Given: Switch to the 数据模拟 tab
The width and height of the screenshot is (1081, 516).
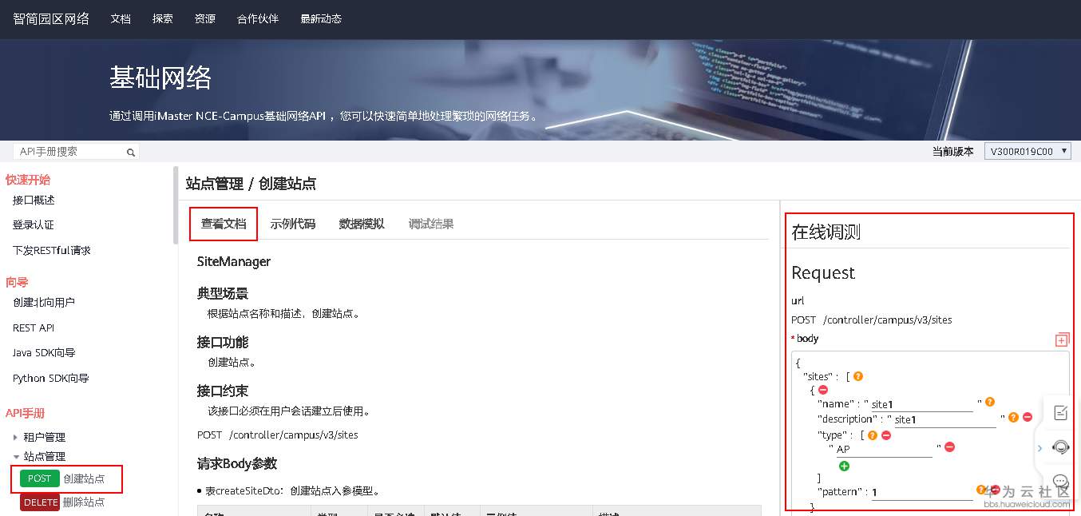Looking at the screenshot, I should click(x=362, y=224).
